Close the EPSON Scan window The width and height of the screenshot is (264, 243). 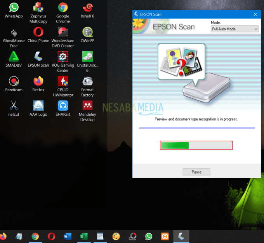[x=255, y=14]
